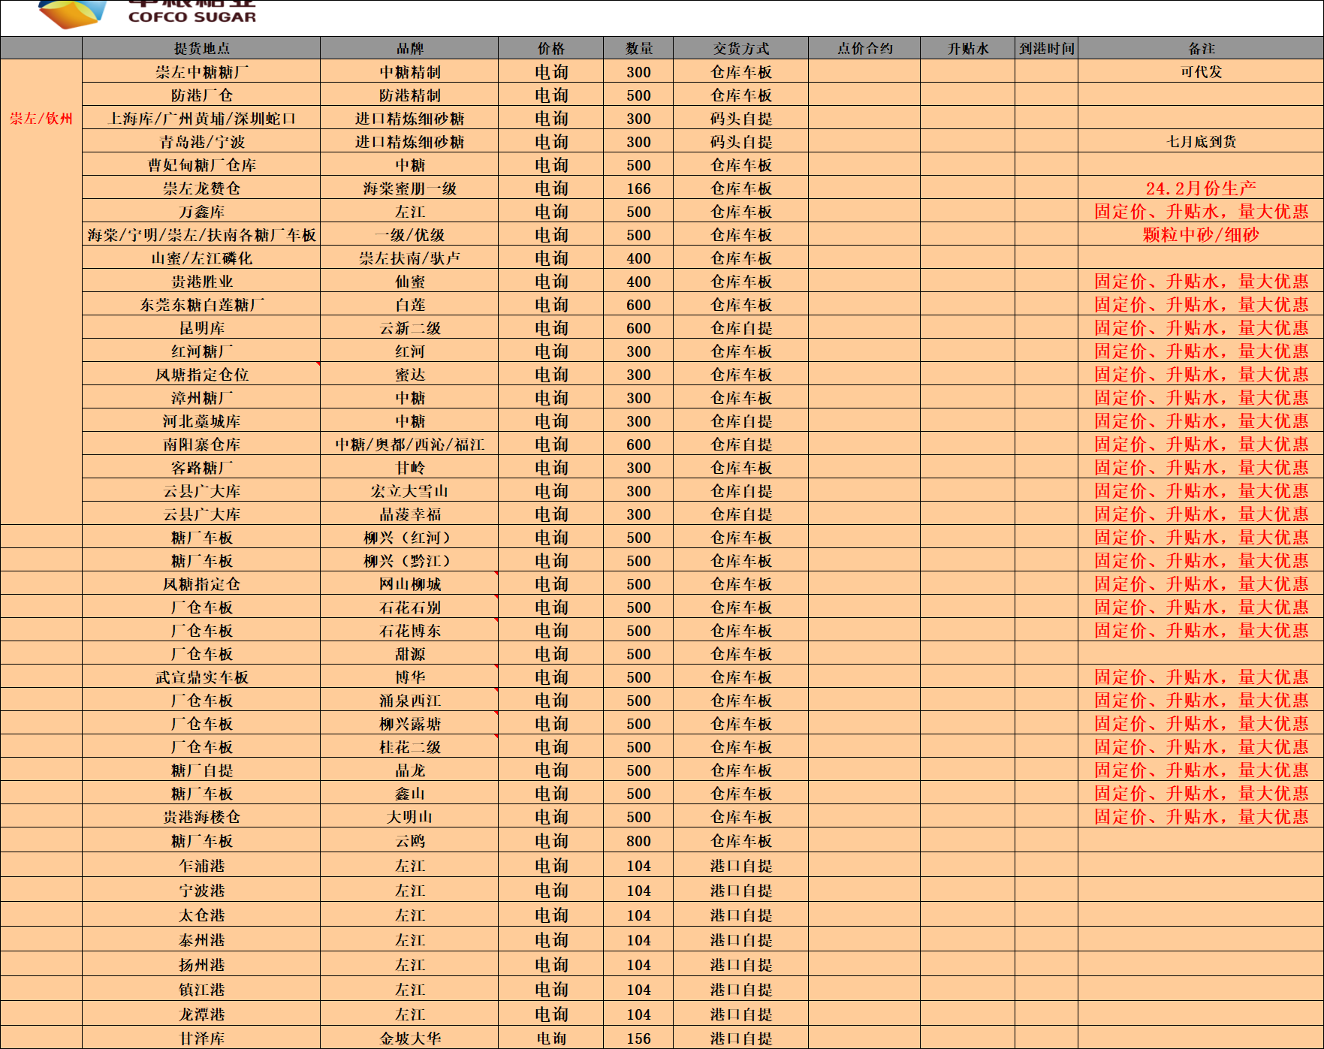Click the red 24.2月份生产 note
Viewport: 1324px width, 1049px height.
tap(1200, 188)
